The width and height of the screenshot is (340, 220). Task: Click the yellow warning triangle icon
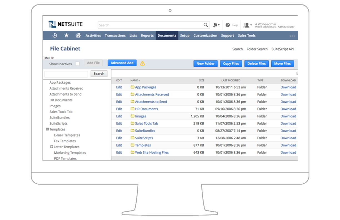(142, 63)
